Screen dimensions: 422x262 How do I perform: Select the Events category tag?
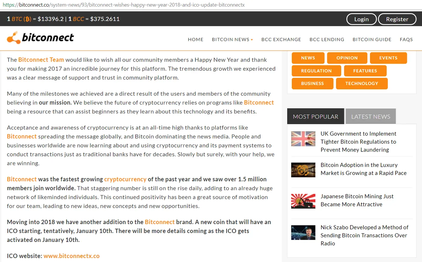pyautogui.click(x=388, y=58)
